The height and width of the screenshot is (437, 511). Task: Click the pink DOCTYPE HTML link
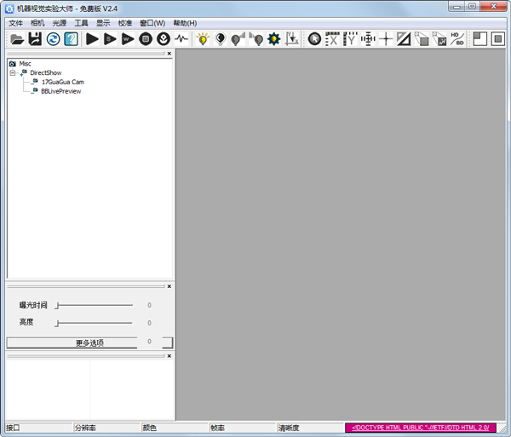(421, 428)
